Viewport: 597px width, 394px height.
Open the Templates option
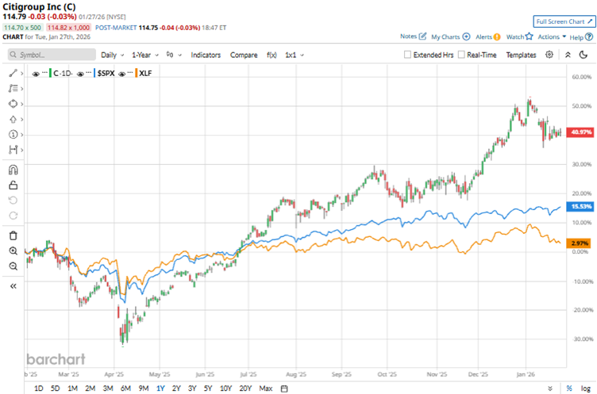521,55
